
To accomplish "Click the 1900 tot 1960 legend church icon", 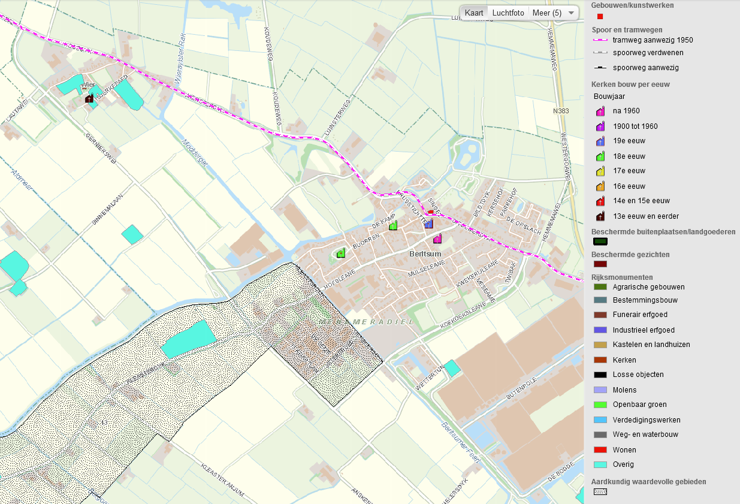I will point(599,126).
